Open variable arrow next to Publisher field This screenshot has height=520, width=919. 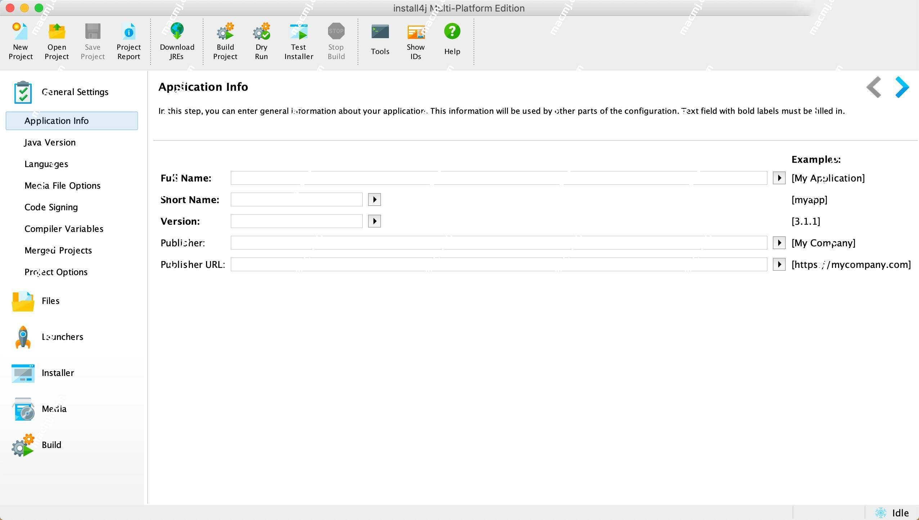click(x=779, y=243)
